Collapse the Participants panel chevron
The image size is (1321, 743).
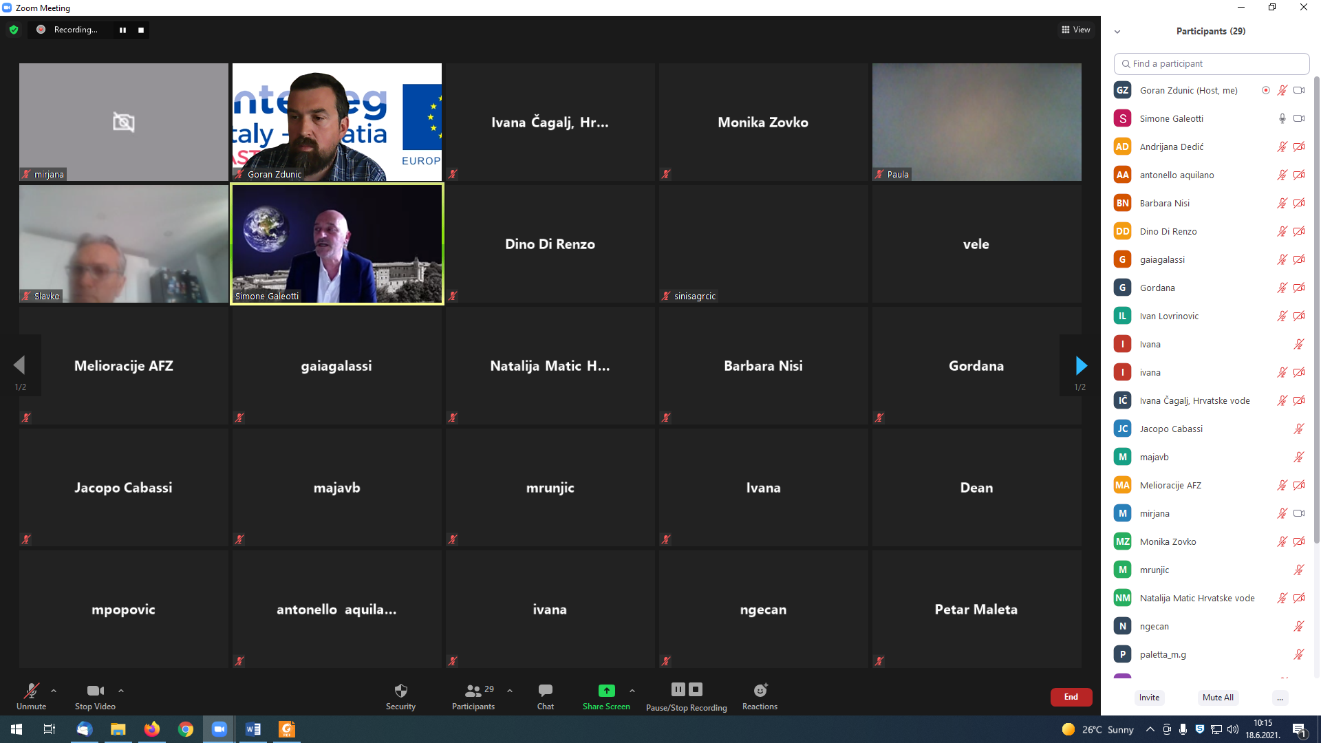click(x=1117, y=32)
